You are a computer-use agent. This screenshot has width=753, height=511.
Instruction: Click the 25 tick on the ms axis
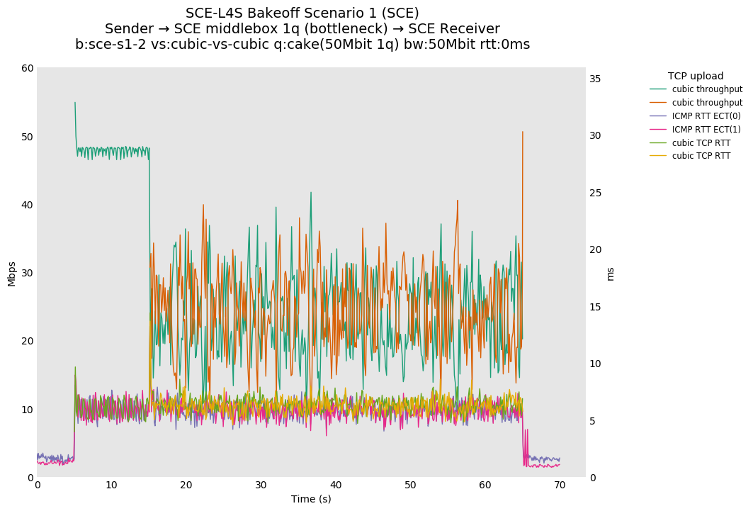pos(596,193)
